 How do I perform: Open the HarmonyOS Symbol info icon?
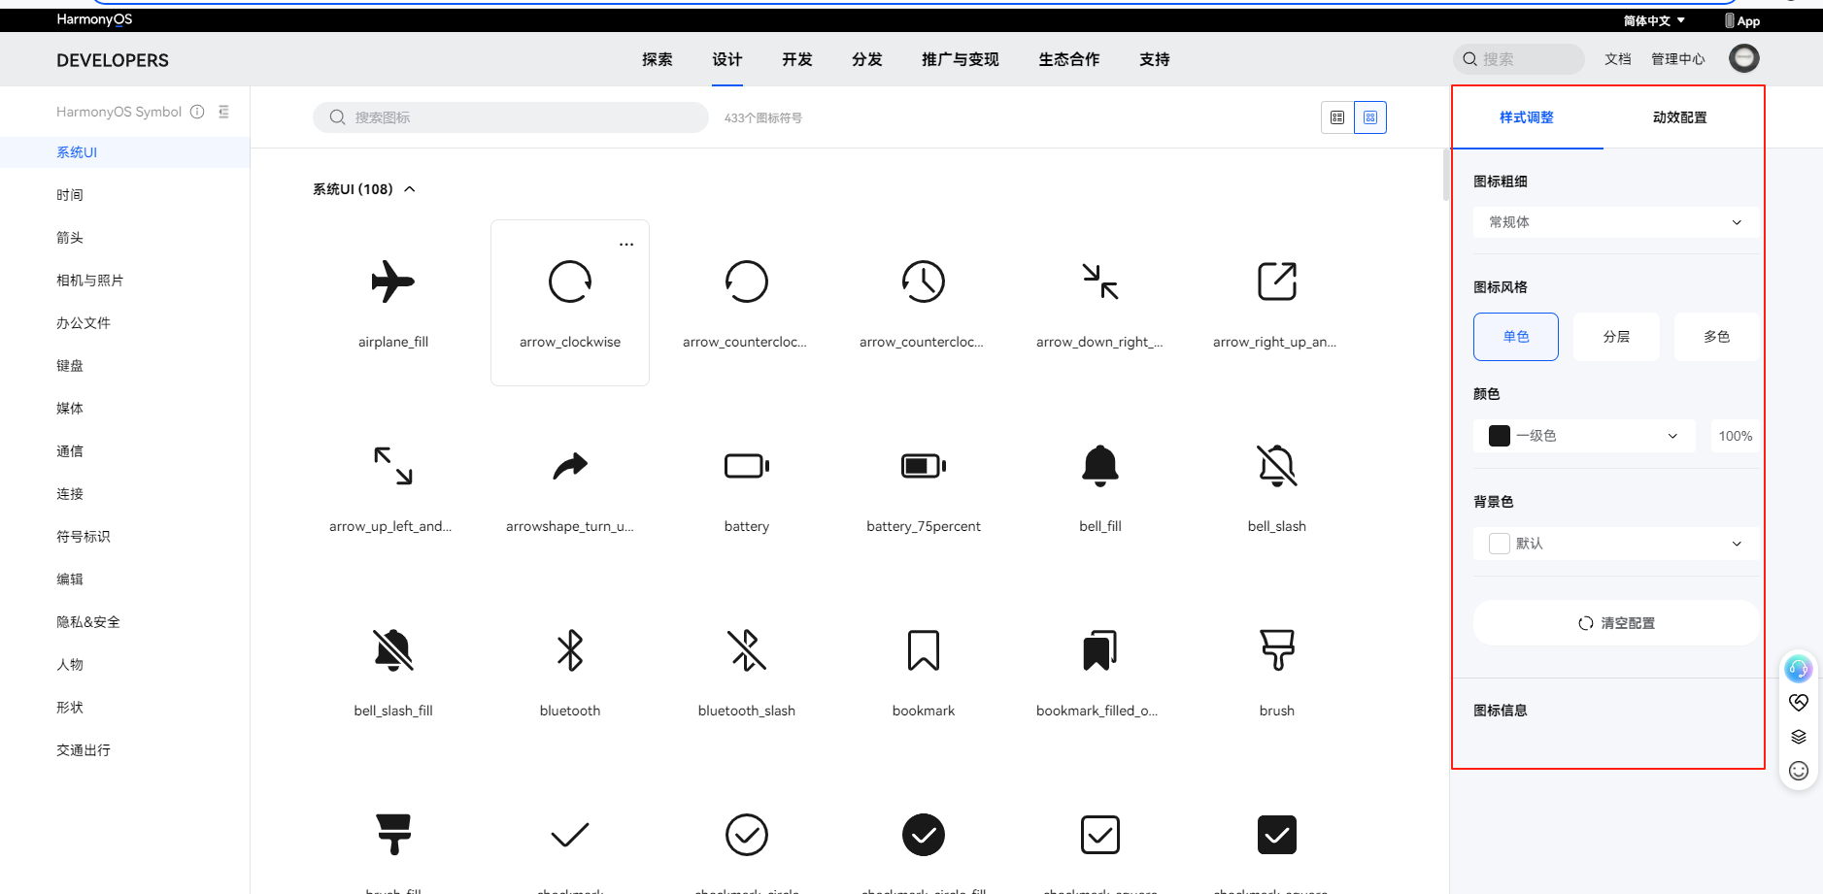(197, 112)
